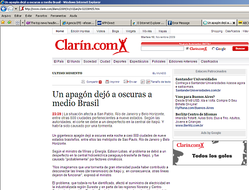
Task: Click the Clarín search text field
Action: click(162, 48)
